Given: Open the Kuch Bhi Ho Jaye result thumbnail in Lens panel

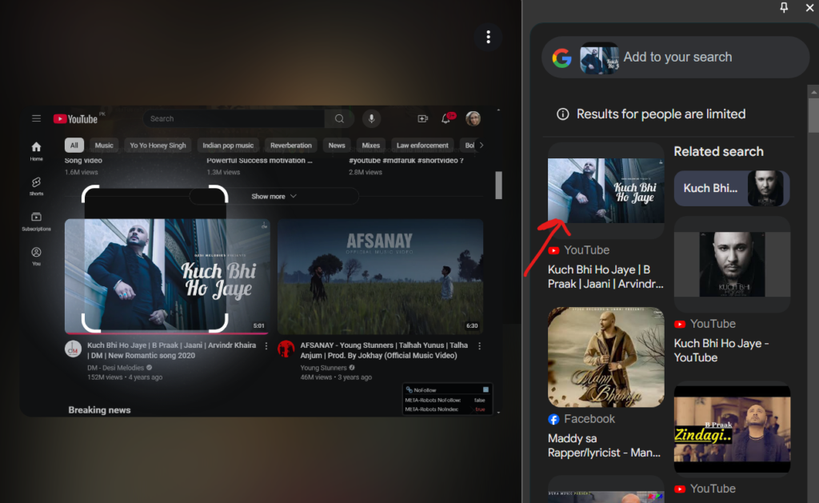Looking at the screenshot, I should (606, 190).
